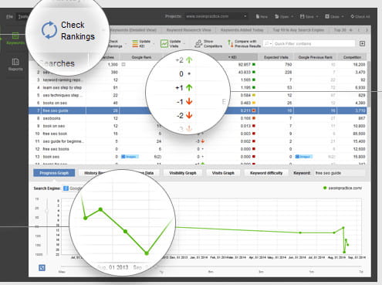Image resolution: width=382 pixels, height=285 pixels.
Task: Click the seoinpractice.com graph legend entry
Action: [x=343, y=188]
